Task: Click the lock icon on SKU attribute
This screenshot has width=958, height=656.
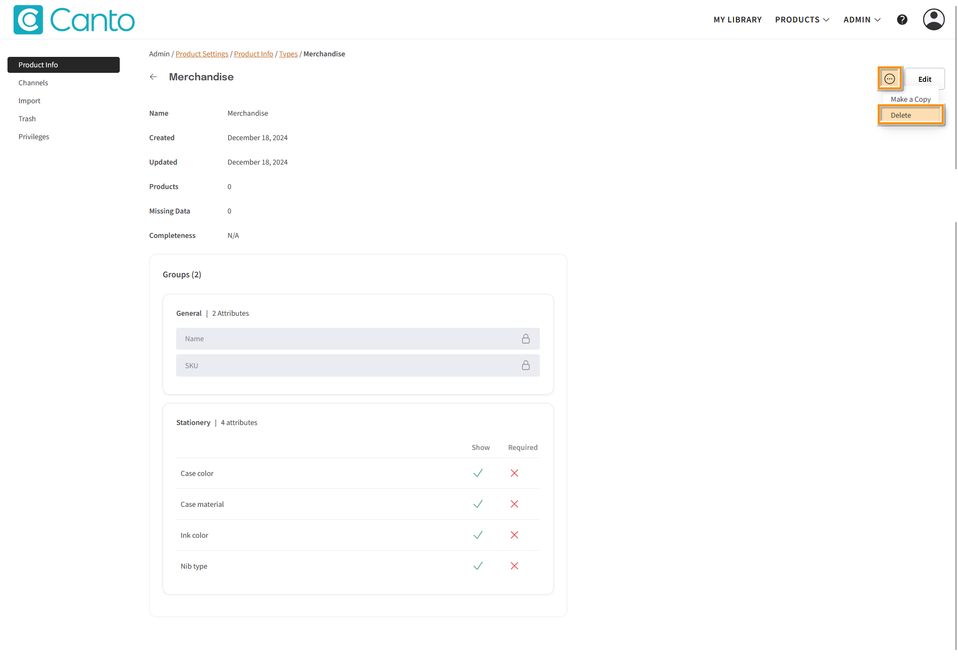Action: (525, 366)
